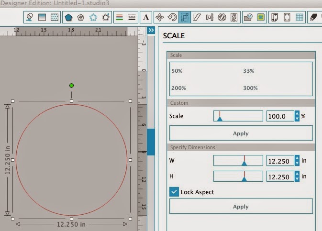Open the Grid settings icon

(x=300, y=17)
